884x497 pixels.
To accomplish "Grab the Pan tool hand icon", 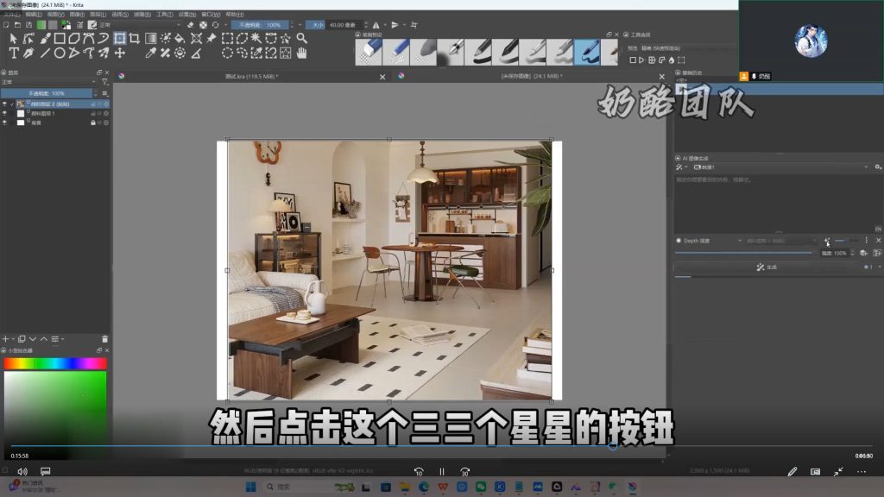I will [300, 53].
